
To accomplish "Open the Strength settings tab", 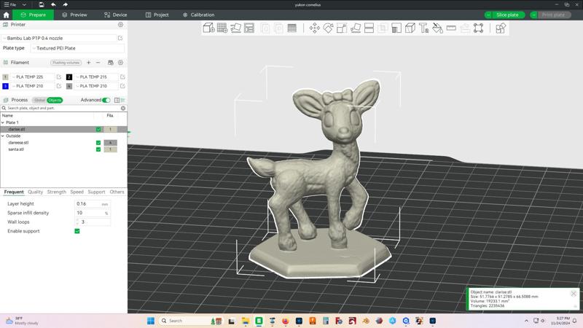I will [x=57, y=192].
